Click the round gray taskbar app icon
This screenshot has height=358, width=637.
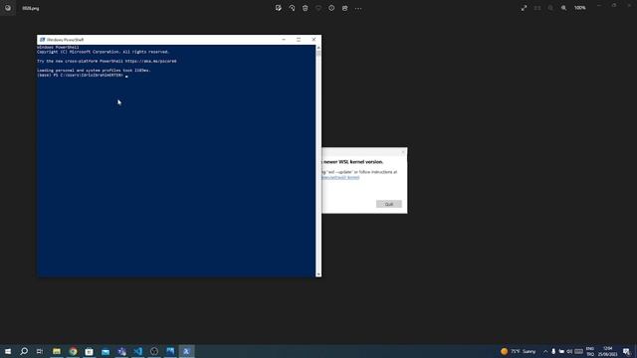[154, 351]
